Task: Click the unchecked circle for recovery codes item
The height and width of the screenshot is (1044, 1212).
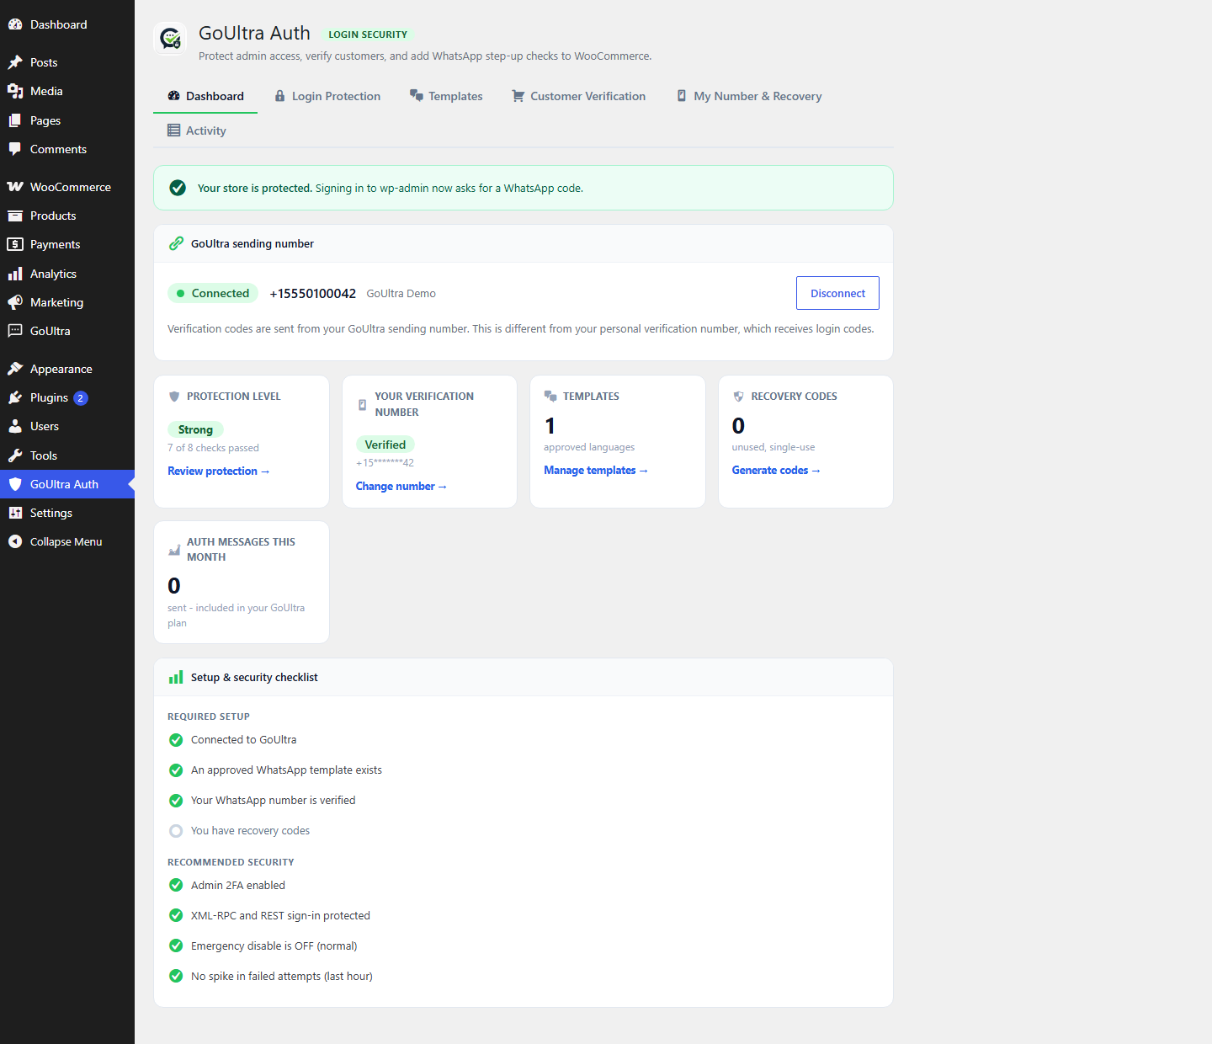Action: [x=176, y=831]
